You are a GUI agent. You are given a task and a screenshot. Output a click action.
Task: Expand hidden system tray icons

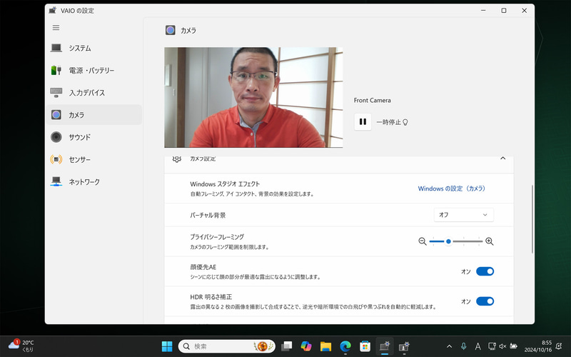tap(448, 346)
